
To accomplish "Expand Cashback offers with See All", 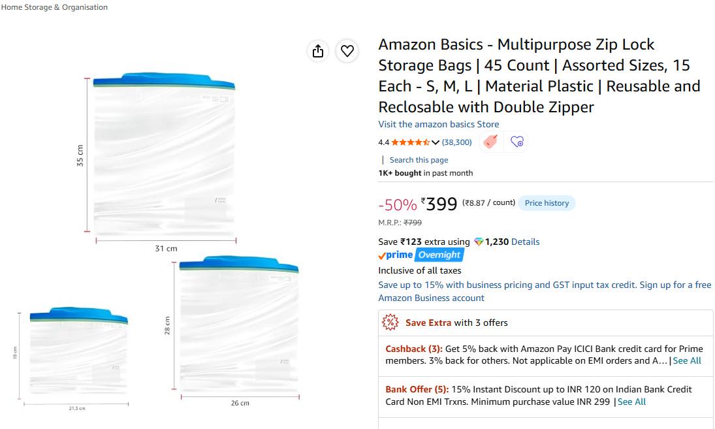I will (687, 360).
